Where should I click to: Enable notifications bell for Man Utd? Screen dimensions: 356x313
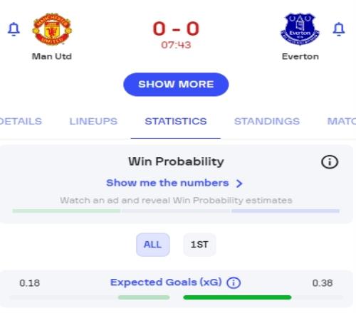click(x=14, y=29)
